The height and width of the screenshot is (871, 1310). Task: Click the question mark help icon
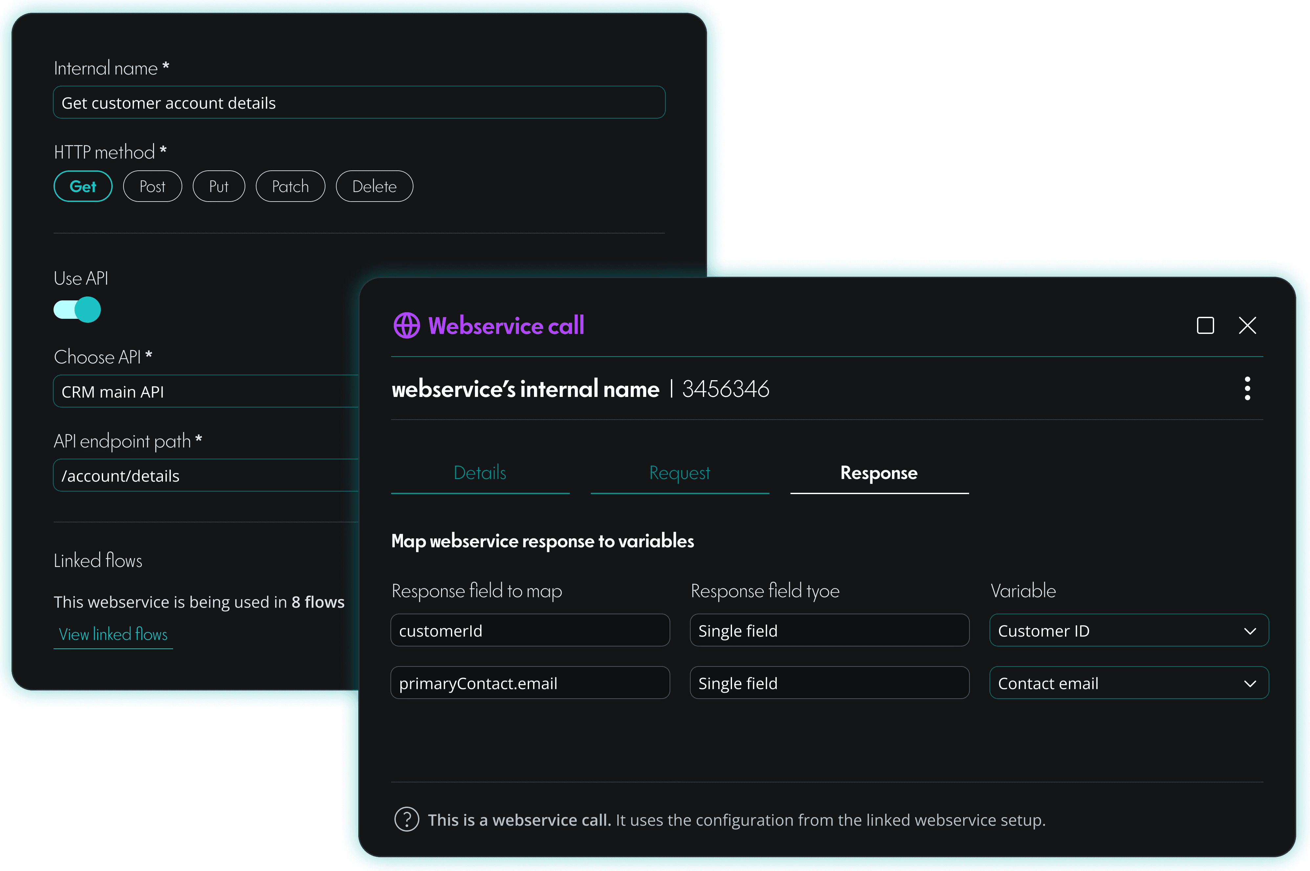pos(407,819)
